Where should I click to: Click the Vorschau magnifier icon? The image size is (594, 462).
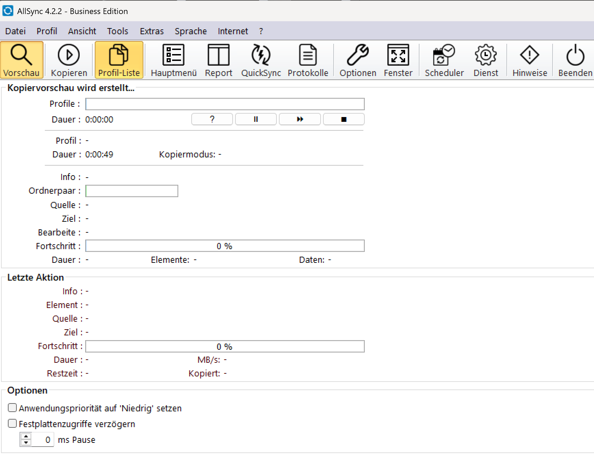click(22, 55)
